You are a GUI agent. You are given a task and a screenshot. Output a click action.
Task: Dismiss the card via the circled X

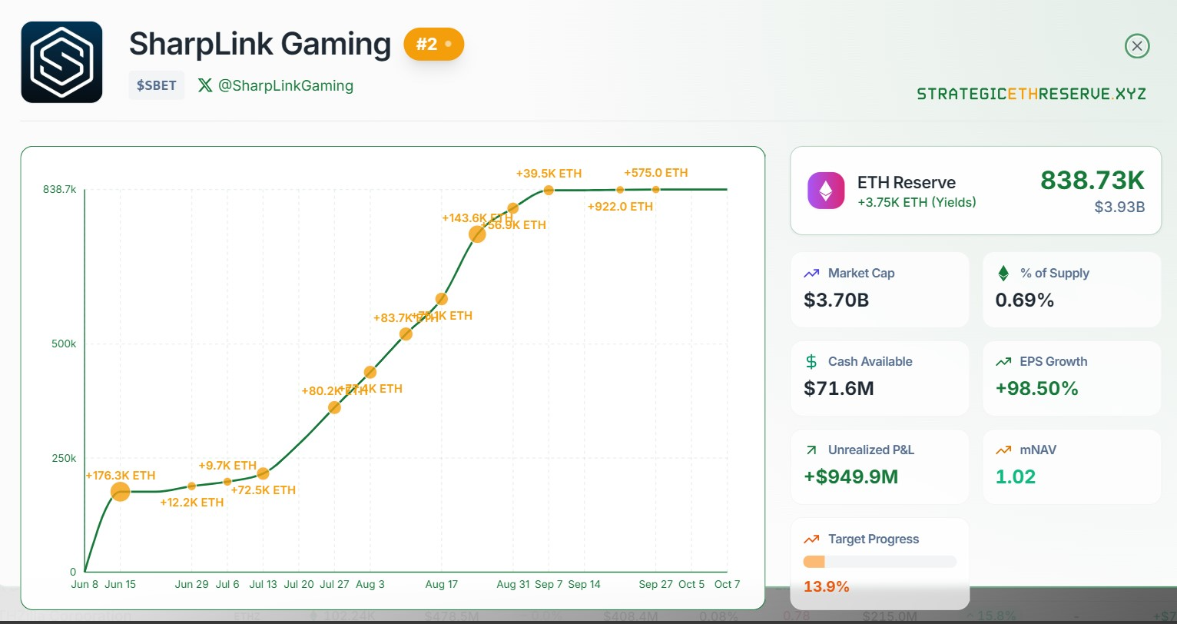point(1137,46)
